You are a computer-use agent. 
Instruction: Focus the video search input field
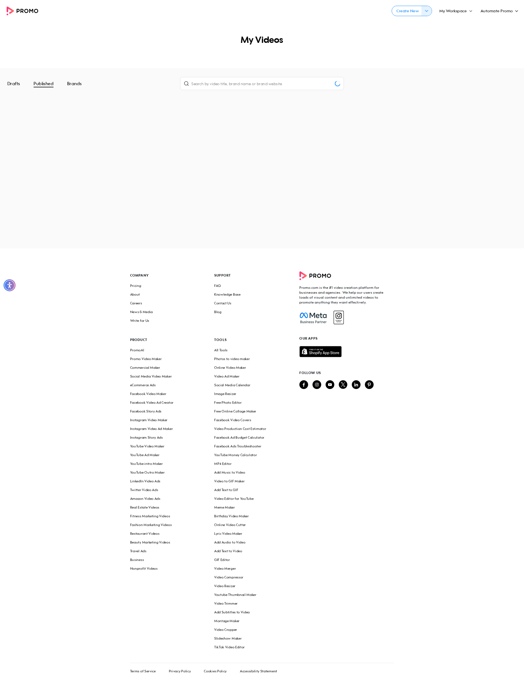[x=262, y=84]
